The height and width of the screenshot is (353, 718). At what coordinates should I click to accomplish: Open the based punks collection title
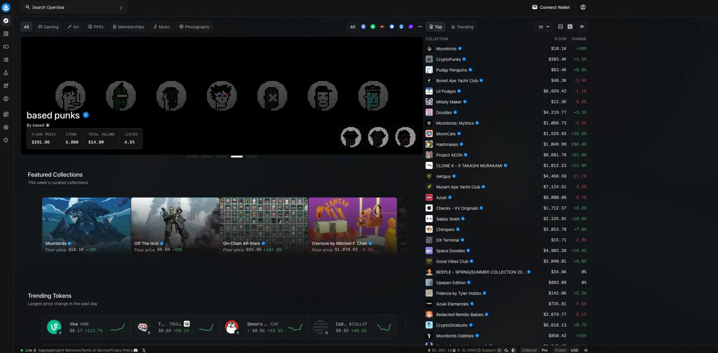click(53, 115)
